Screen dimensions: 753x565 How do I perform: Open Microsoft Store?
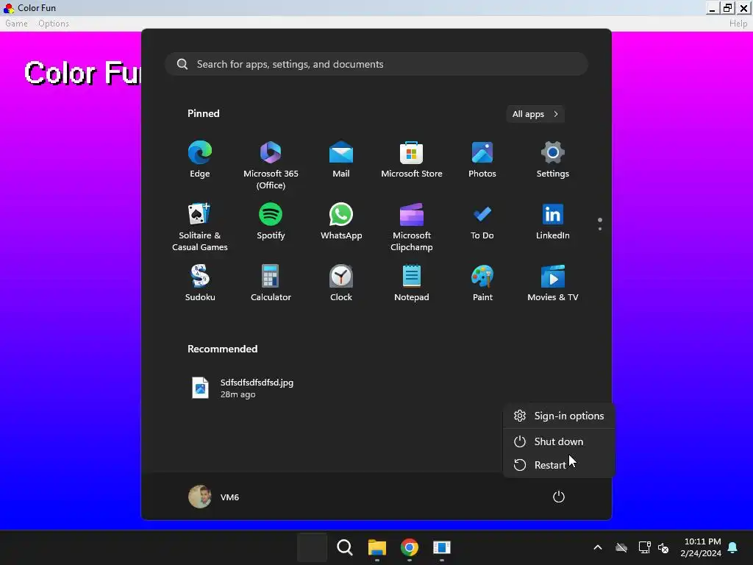[x=412, y=160]
